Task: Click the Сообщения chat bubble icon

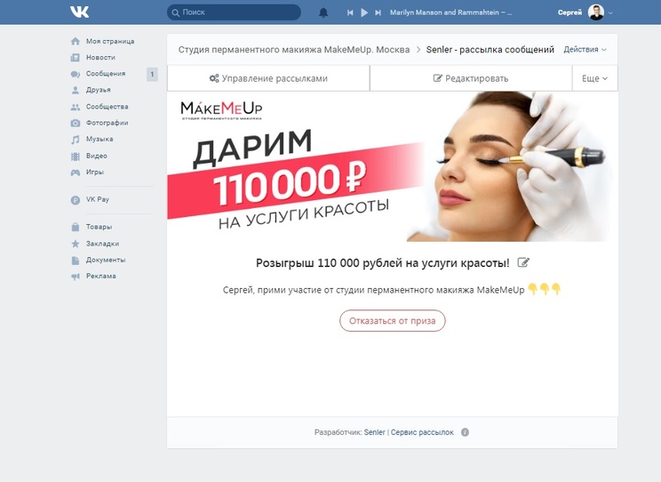Action: (x=76, y=74)
